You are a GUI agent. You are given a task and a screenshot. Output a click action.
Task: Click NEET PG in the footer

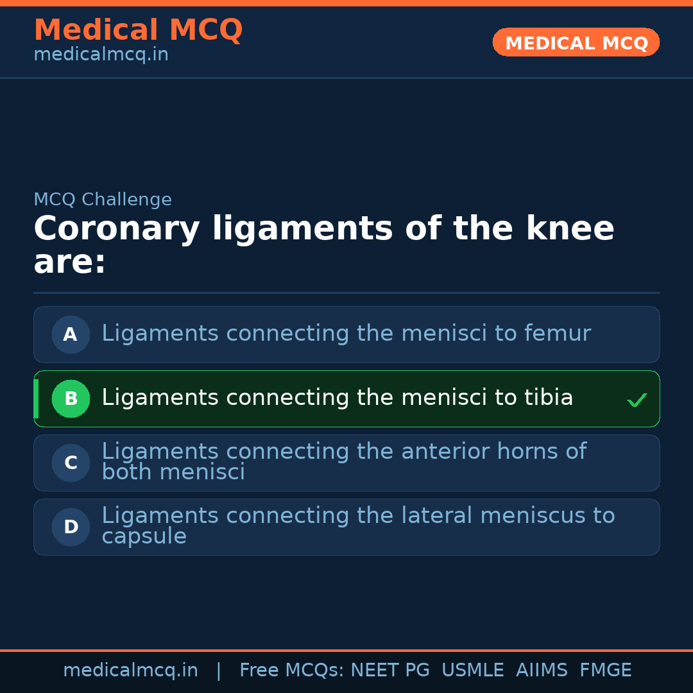click(x=390, y=671)
